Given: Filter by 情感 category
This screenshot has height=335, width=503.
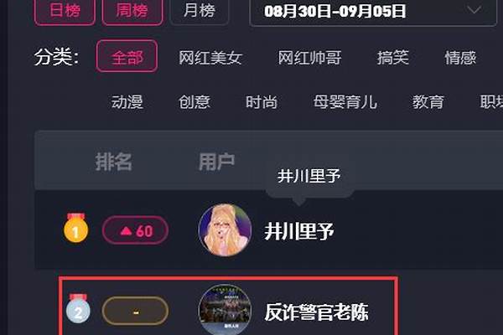Looking at the screenshot, I should point(460,58).
